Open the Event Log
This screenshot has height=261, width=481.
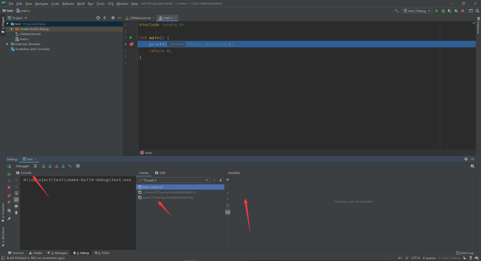(464, 253)
